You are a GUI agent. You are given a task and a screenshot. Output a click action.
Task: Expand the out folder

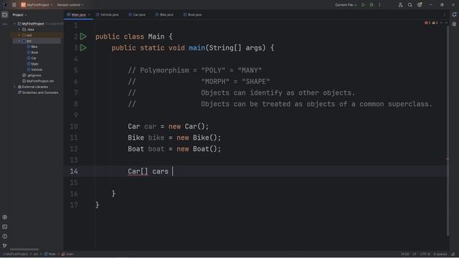(x=19, y=35)
